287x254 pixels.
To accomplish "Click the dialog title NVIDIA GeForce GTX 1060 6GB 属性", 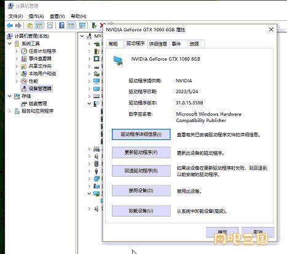I will 146,30.
